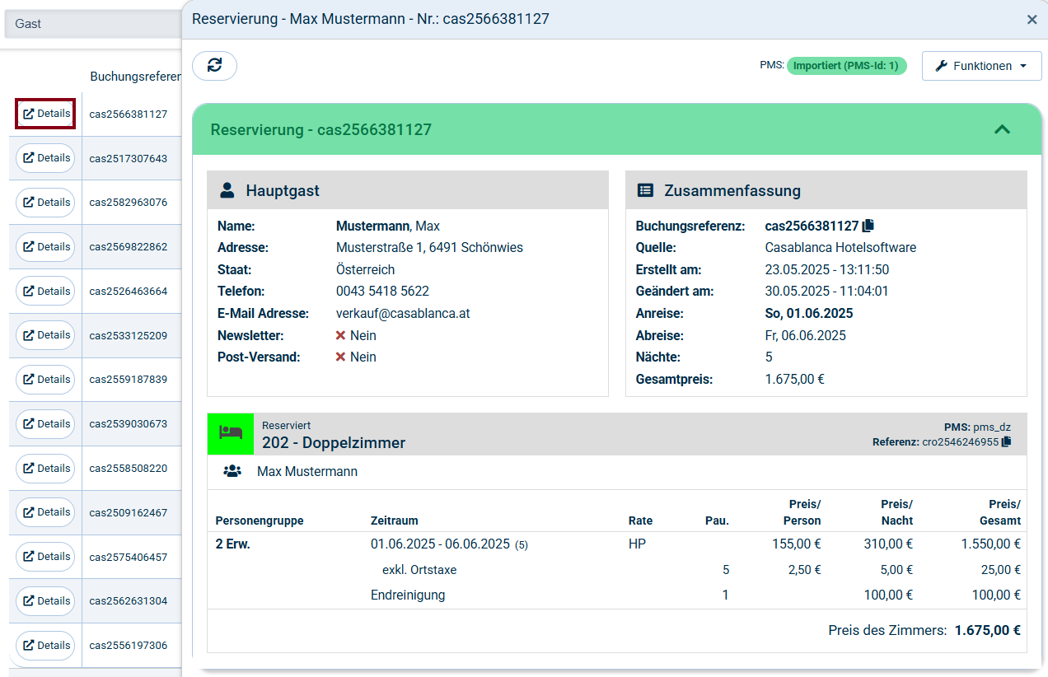Click the Zusammenfassung list icon
The image size is (1048, 677).
click(646, 191)
